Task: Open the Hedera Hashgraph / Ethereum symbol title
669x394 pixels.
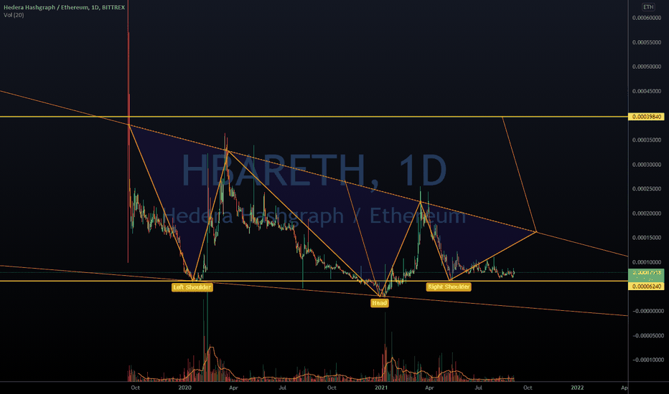Action: [x=64, y=7]
